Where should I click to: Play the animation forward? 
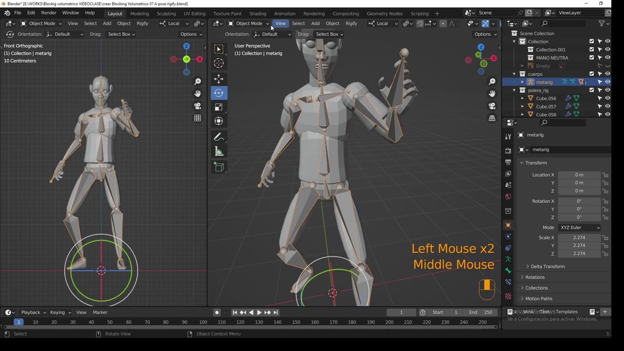pyautogui.click(x=259, y=312)
